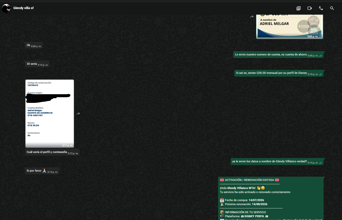Click read receipt checkmarks on "Glendy Villatoro verdad?" message
The height and width of the screenshot is (220, 342).
click(x=320, y=163)
